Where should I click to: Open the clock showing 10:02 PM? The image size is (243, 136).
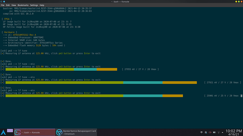pyautogui.click(x=233, y=132)
